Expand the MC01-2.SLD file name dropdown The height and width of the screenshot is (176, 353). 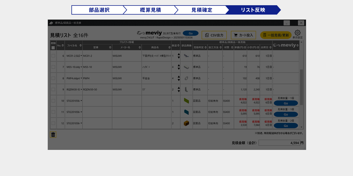click(x=81, y=56)
